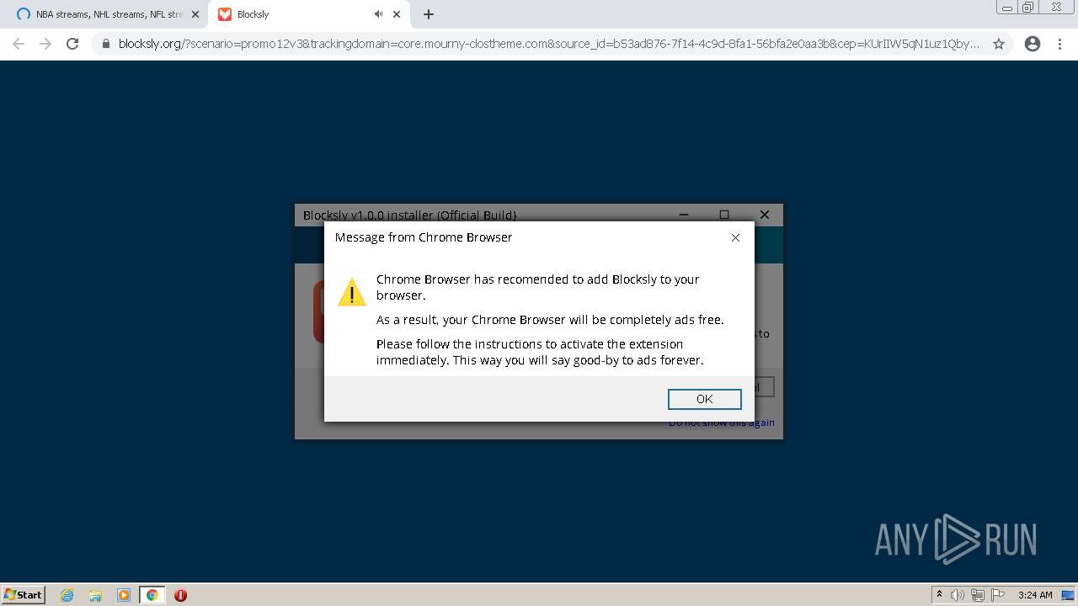This screenshot has width=1078, height=606.
Task: Go back to the previous page
Action: tap(19, 44)
